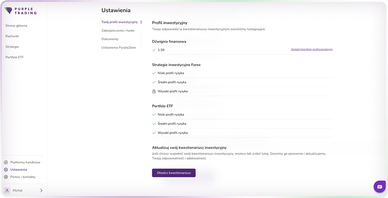Switch to Twój profil inwestycyjny tab
The height and width of the screenshot is (198, 388).
coord(120,22)
